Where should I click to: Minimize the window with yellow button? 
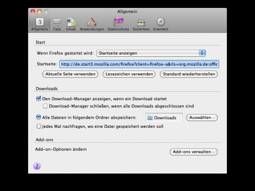pos(39,12)
